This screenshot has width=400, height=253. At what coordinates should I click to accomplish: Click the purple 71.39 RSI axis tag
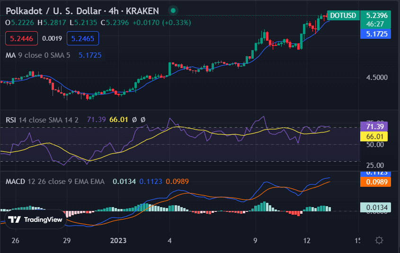[373, 126]
